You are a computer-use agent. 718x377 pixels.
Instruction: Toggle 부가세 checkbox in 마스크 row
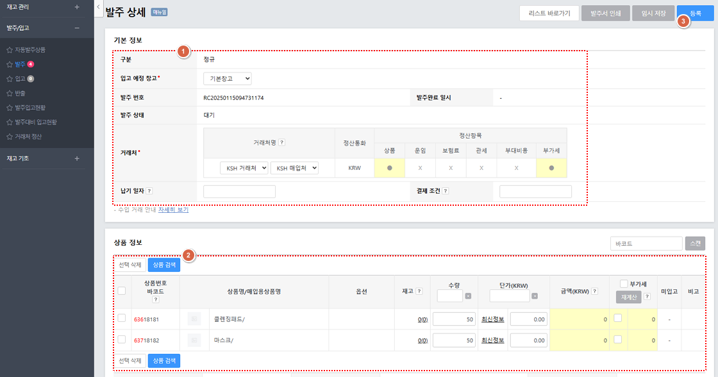(618, 339)
